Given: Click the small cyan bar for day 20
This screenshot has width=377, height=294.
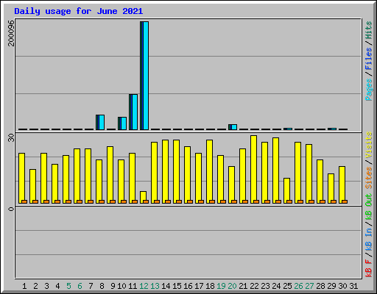Looking at the screenshot, I should click(x=234, y=127).
